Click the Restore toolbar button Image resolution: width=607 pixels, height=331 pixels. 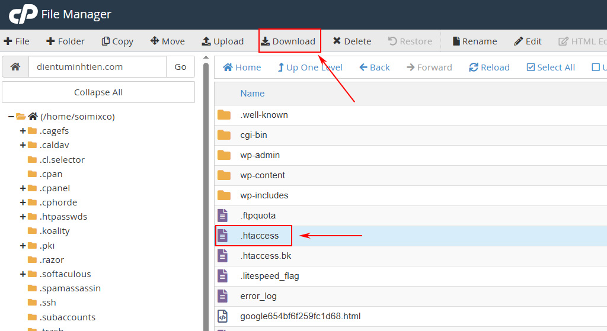410,41
